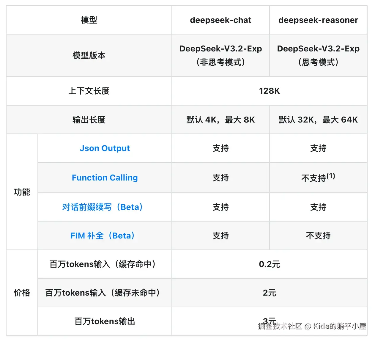The height and width of the screenshot is (339, 375).
Task: Click the 0.2元 cache-hit price
Action: [x=269, y=264]
